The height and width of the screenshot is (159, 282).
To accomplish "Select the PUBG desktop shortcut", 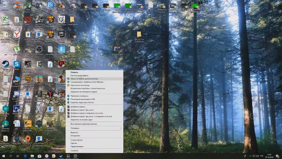I will click(28, 79).
